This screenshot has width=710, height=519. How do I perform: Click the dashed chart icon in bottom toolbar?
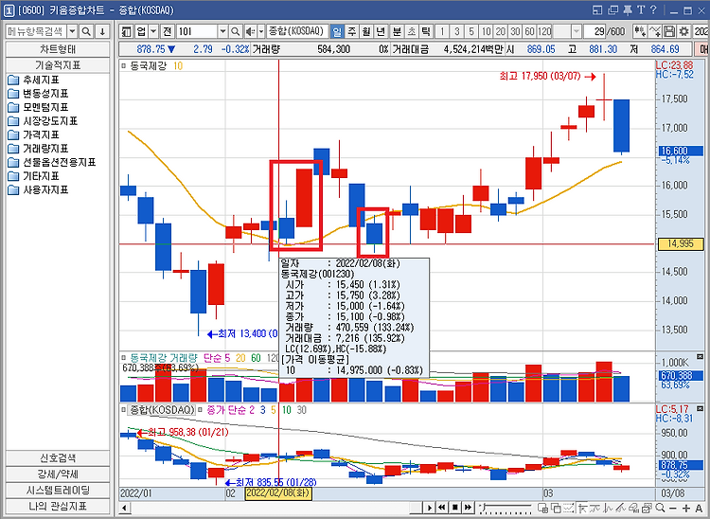pos(569,508)
